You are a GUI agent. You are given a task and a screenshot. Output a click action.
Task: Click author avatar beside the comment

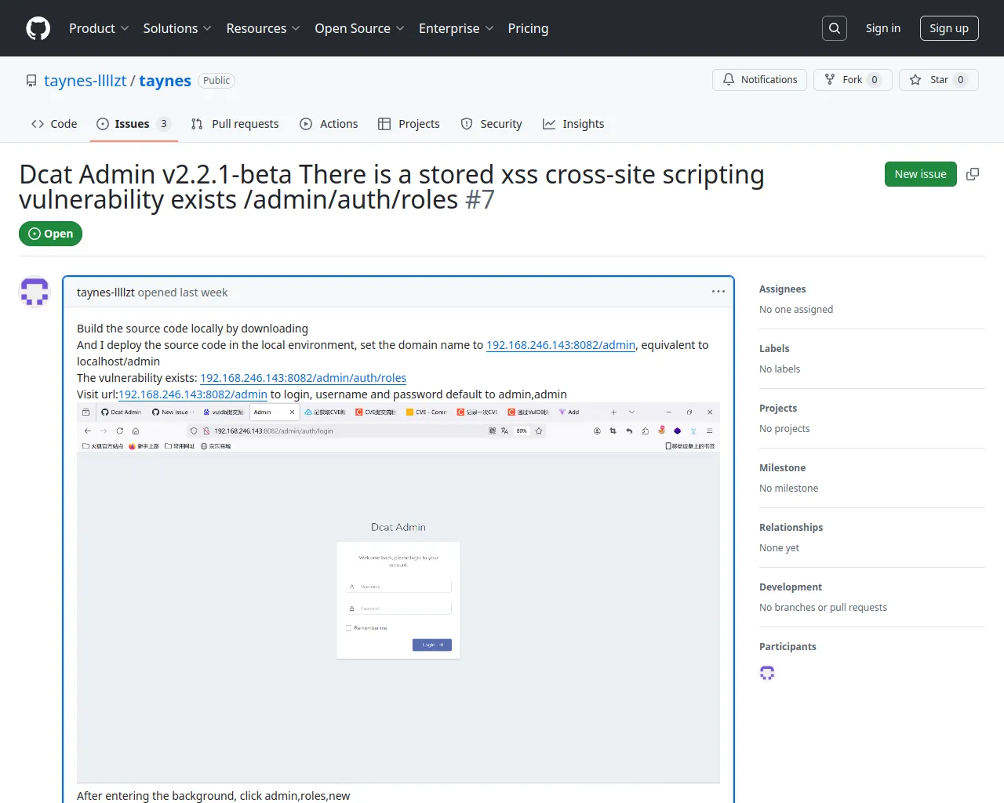[x=35, y=292]
